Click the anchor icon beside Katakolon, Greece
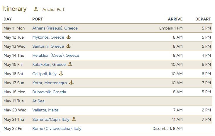215x136 pixels. [x=70, y=64]
